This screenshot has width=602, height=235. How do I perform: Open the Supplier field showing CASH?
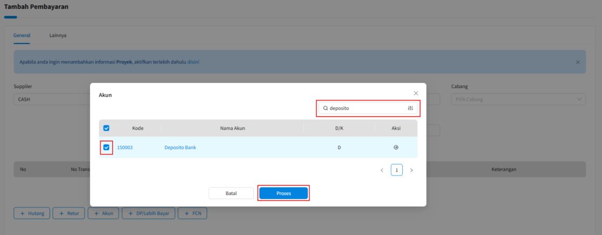click(x=50, y=99)
